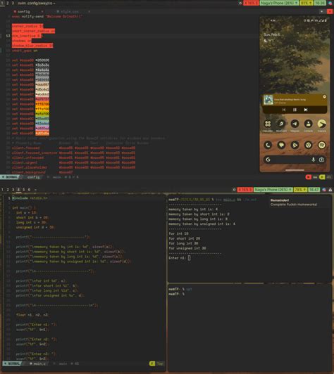Click the NORMAL mode indicator in top editor statusline
This screenshot has width=334, height=374.
point(10,177)
